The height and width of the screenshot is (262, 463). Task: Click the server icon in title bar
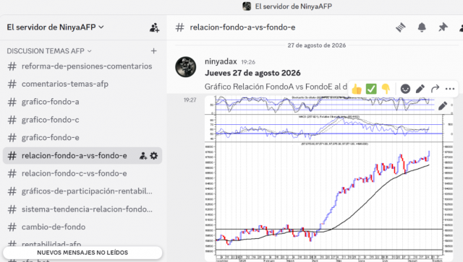coord(247,6)
